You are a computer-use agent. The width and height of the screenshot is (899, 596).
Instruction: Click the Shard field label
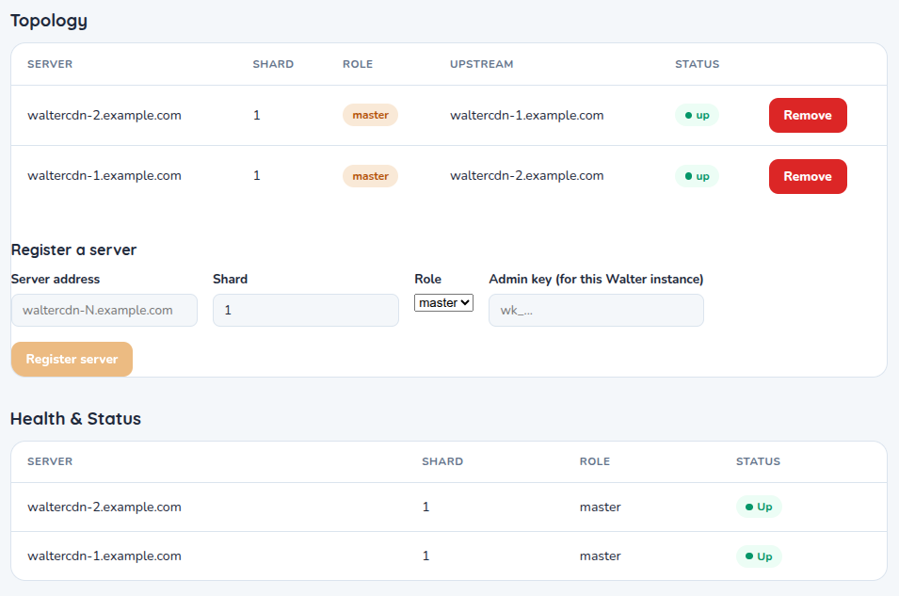pyautogui.click(x=230, y=280)
